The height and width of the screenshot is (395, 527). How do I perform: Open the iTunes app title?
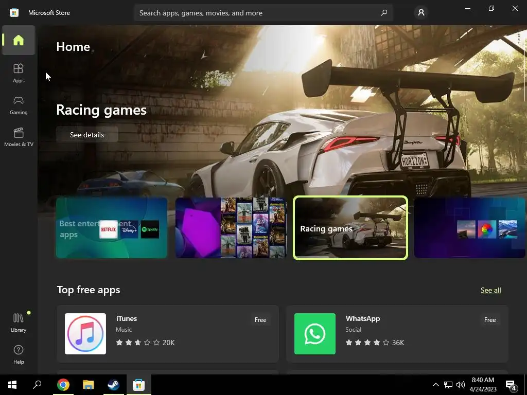point(127,318)
